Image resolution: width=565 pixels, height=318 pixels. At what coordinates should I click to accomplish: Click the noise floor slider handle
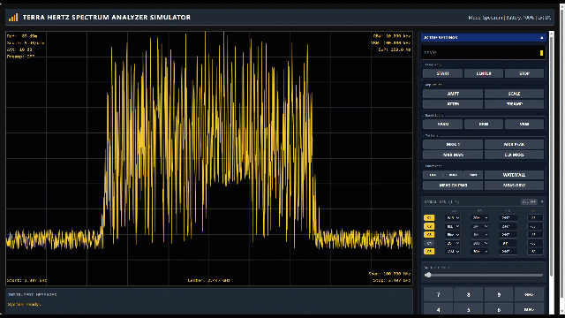(x=428, y=275)
